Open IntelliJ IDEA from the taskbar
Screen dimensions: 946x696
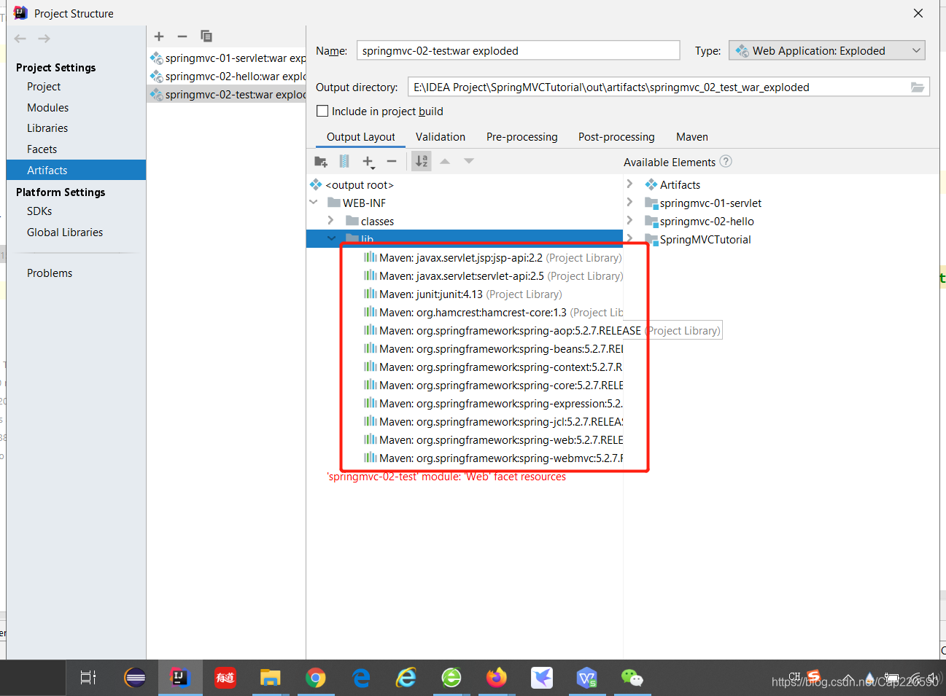pyautogui.click(x=179, y=678)
